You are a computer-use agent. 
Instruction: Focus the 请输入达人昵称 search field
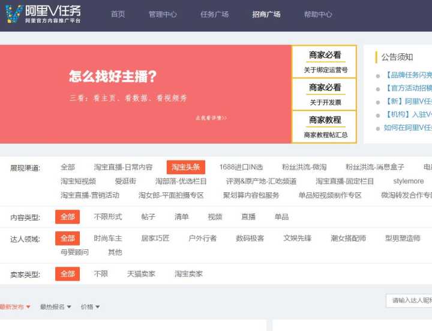coord(409,300)
